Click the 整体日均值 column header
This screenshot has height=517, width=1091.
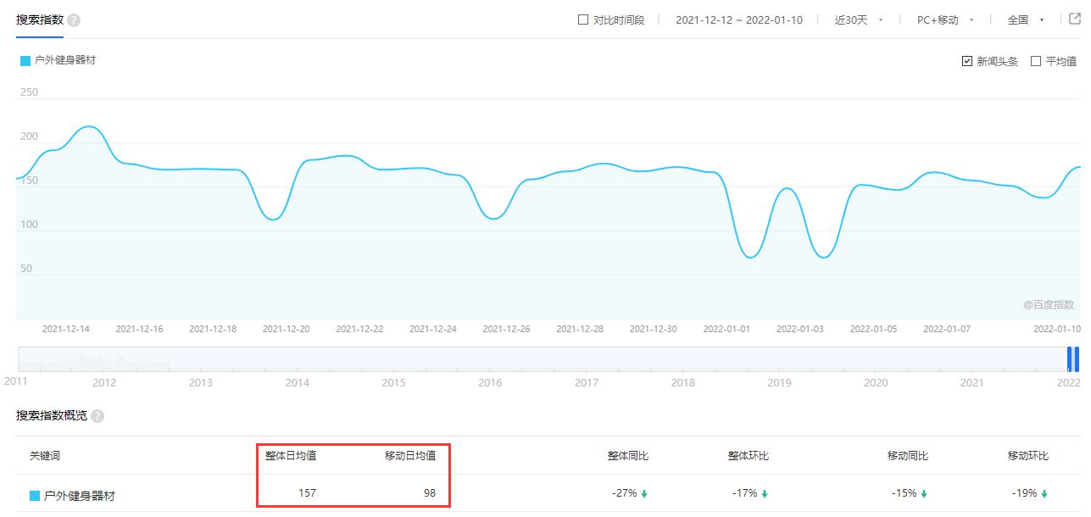click(x=291, y=456)
